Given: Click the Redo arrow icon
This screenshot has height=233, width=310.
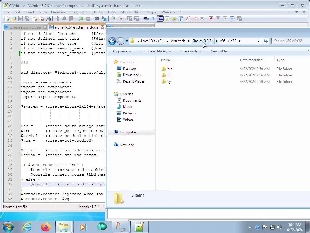Looking at the screenshot, I should [x=87, y=19].
